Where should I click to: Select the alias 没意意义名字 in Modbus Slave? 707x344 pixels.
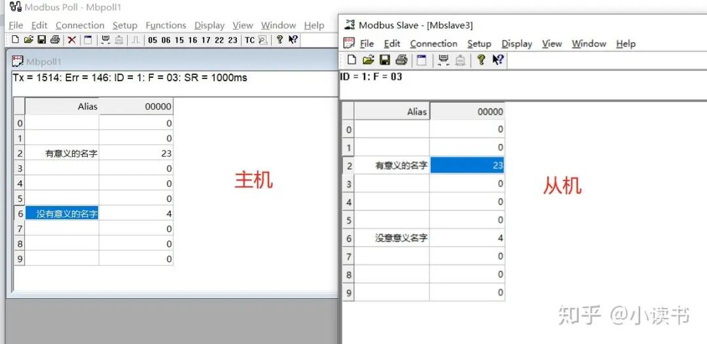392,238
